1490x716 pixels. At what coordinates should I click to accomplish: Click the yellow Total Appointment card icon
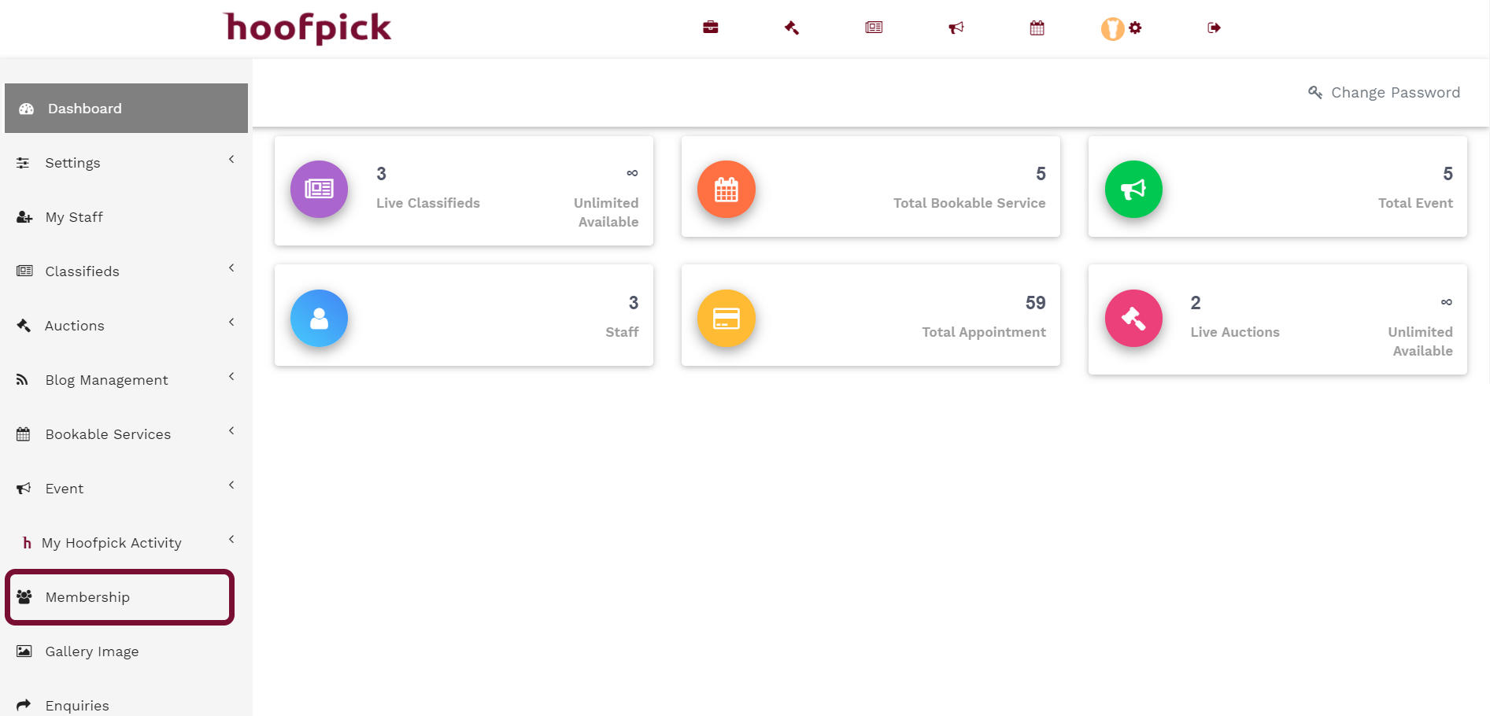tap(727, 318)
